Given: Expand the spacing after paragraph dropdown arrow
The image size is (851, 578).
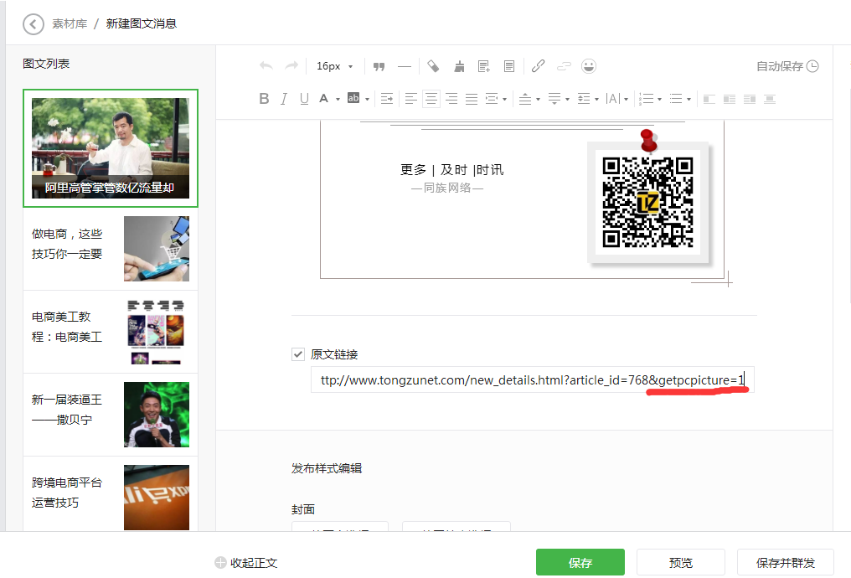Looking at the screenshot, I should (x=567, y=100).
